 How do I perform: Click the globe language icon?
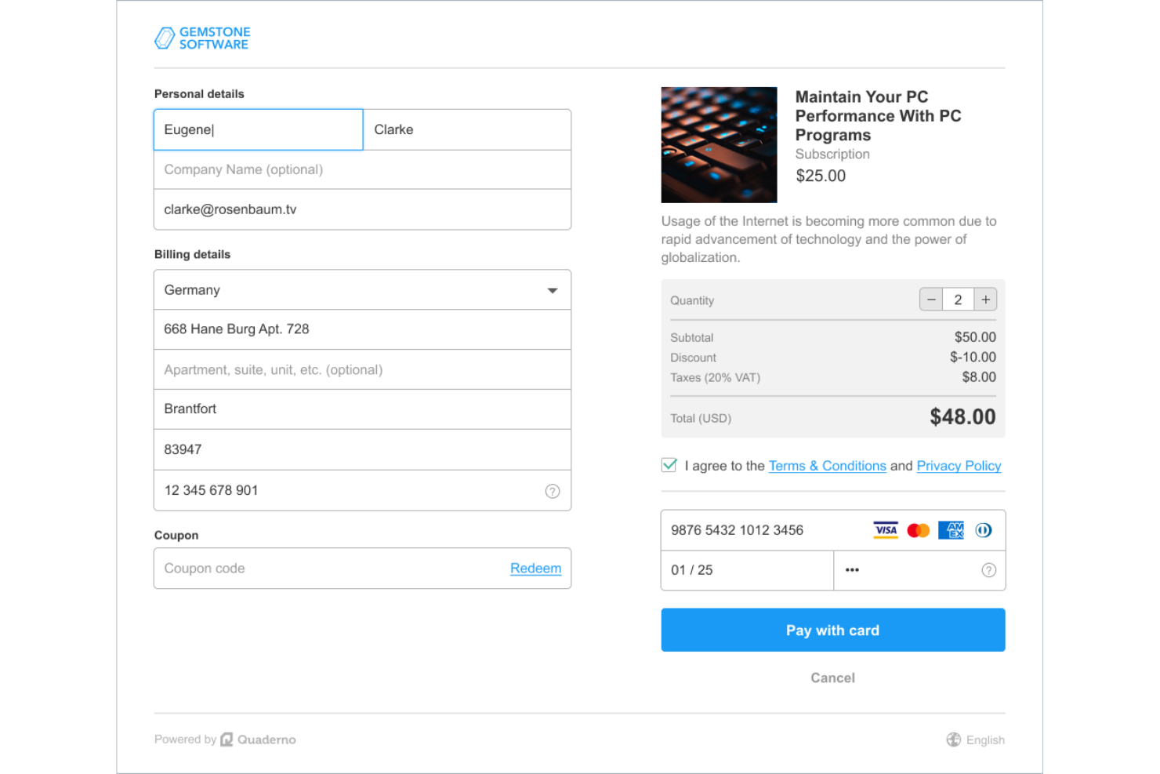point(954,739)
